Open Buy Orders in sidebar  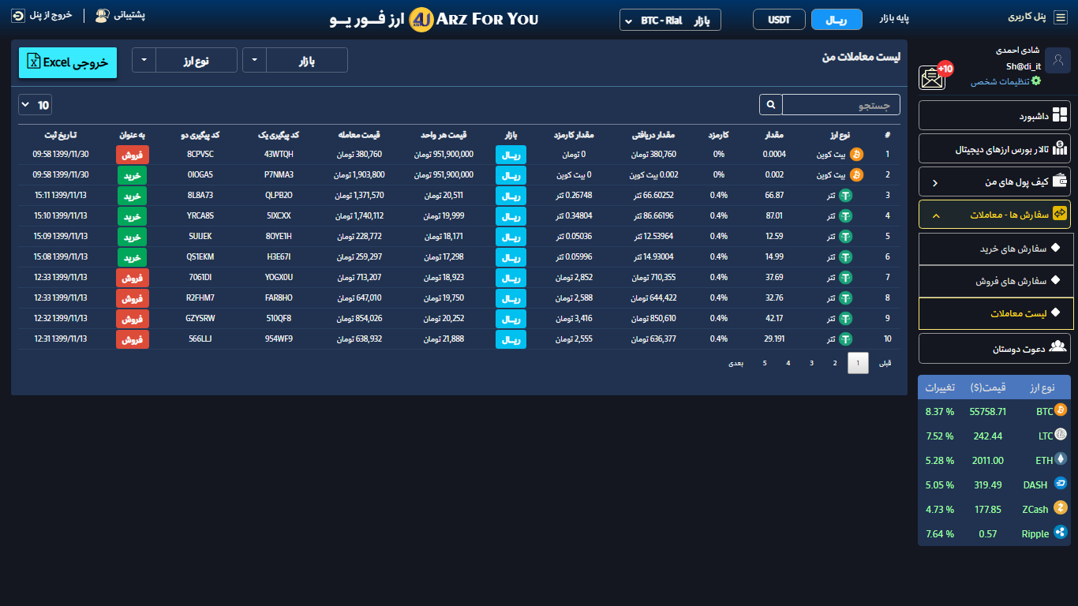(x=994, y=249)
